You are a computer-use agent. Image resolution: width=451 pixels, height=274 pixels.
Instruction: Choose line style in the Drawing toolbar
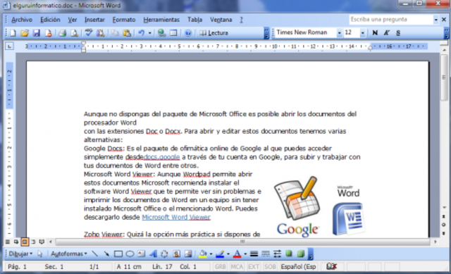click(x=254, y=254)
